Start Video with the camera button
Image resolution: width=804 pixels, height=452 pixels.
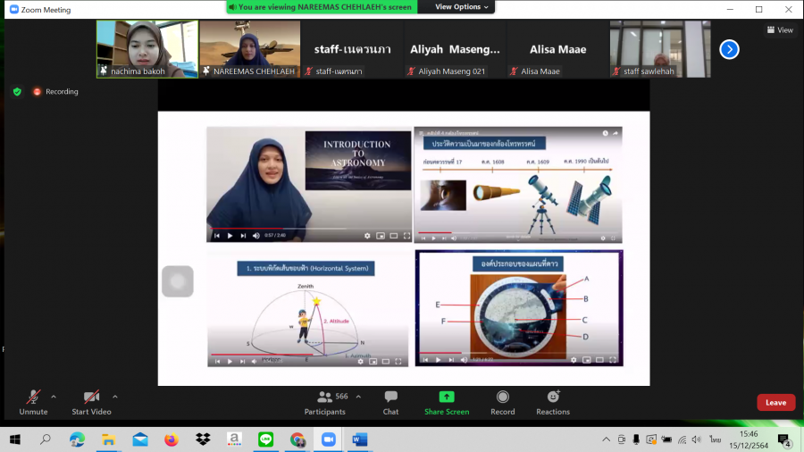(x=92, y=402)
